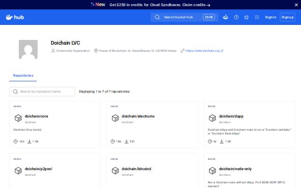Click the download icon on doichain/dapp card
The height and width of the screenshot is (188, 301).
[x=222, y=141]
